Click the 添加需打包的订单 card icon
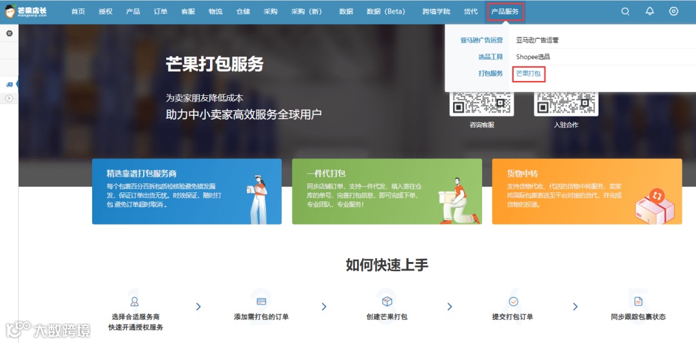 (x=262, y=301)
